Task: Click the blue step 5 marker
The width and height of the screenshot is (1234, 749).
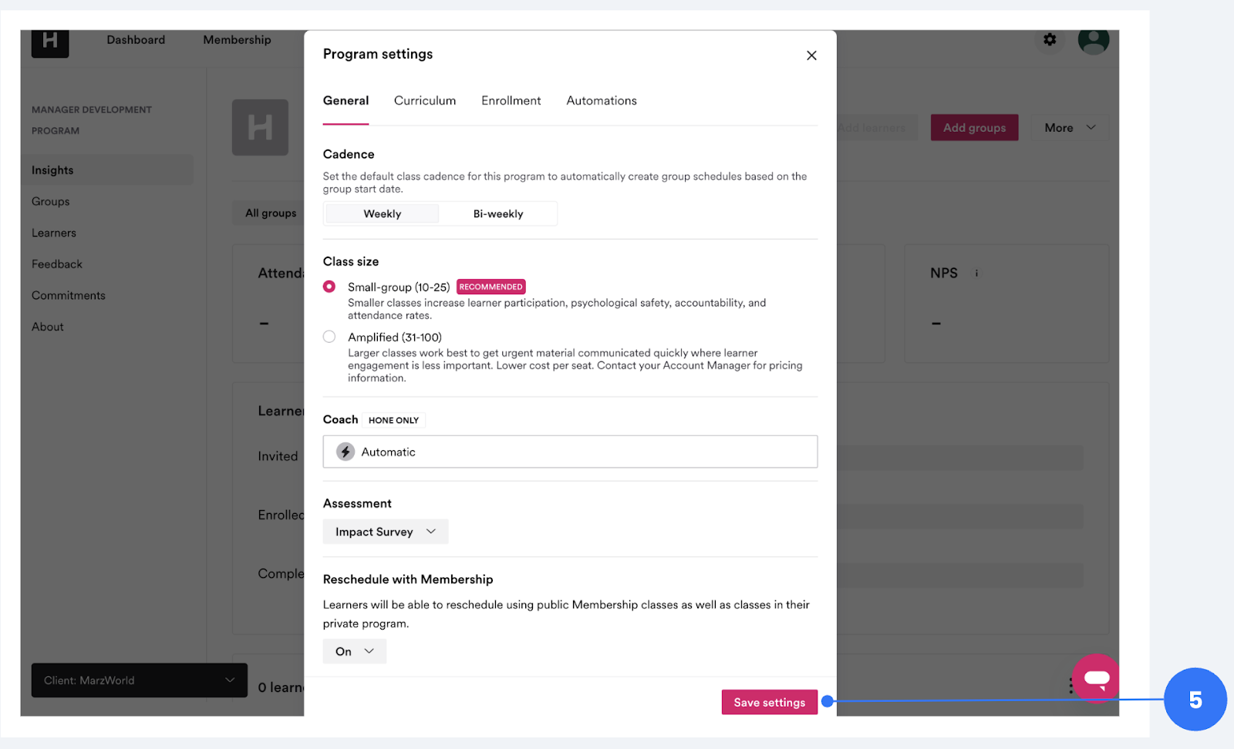Action: [1195, 700]
